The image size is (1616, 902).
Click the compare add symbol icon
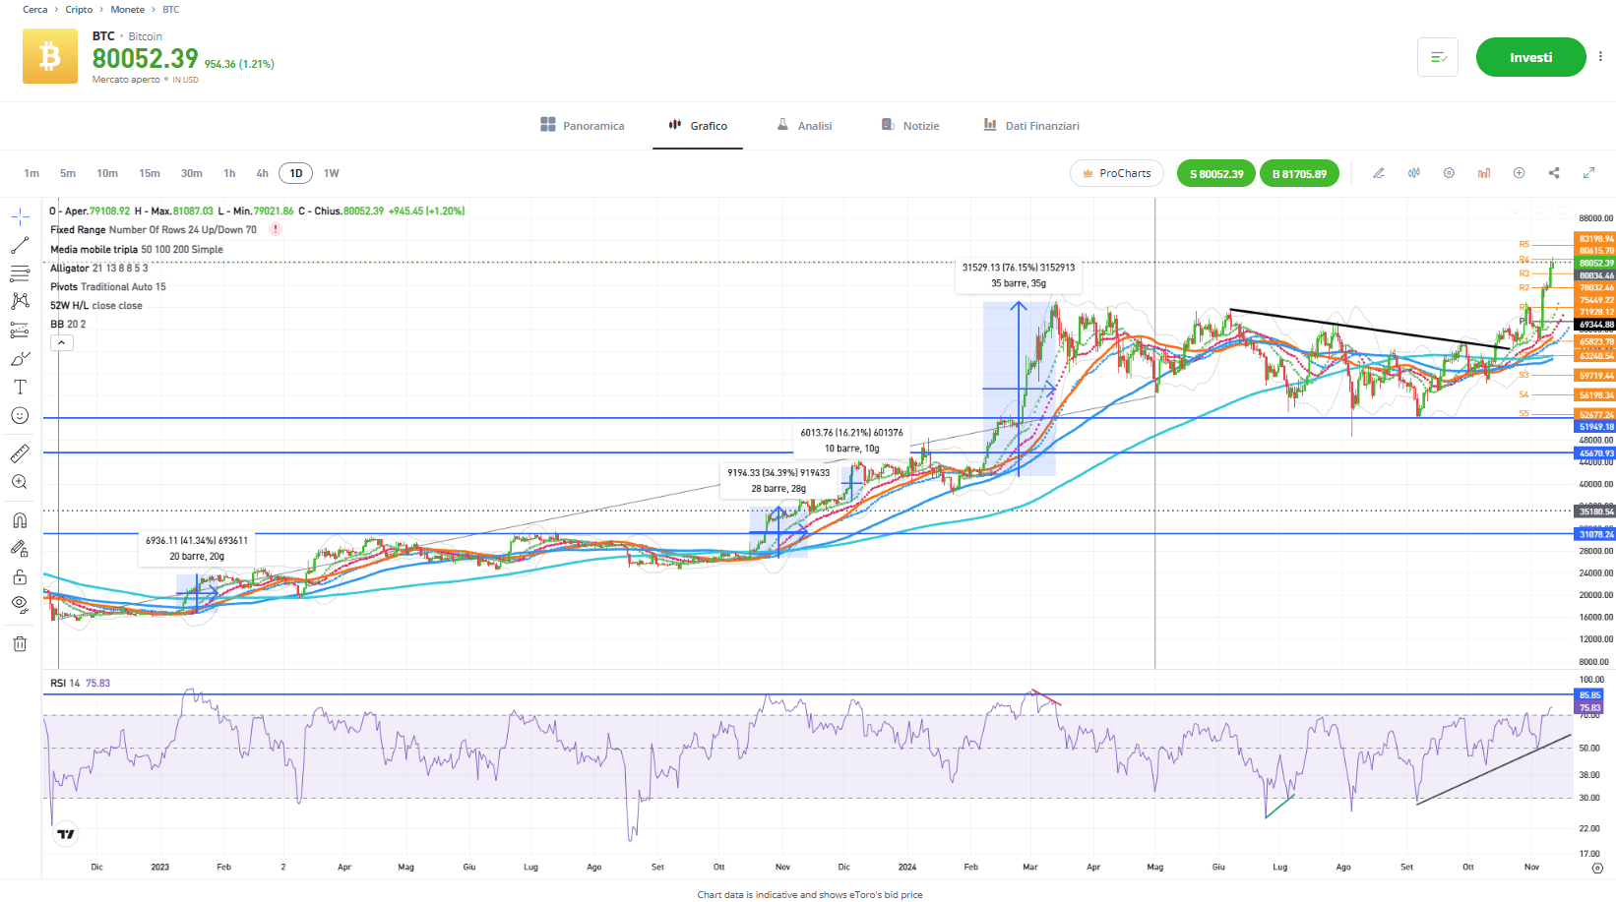point(1519,173)
